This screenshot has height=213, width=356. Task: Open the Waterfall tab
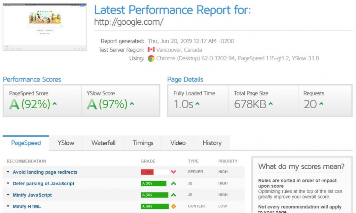click(103, 143)
